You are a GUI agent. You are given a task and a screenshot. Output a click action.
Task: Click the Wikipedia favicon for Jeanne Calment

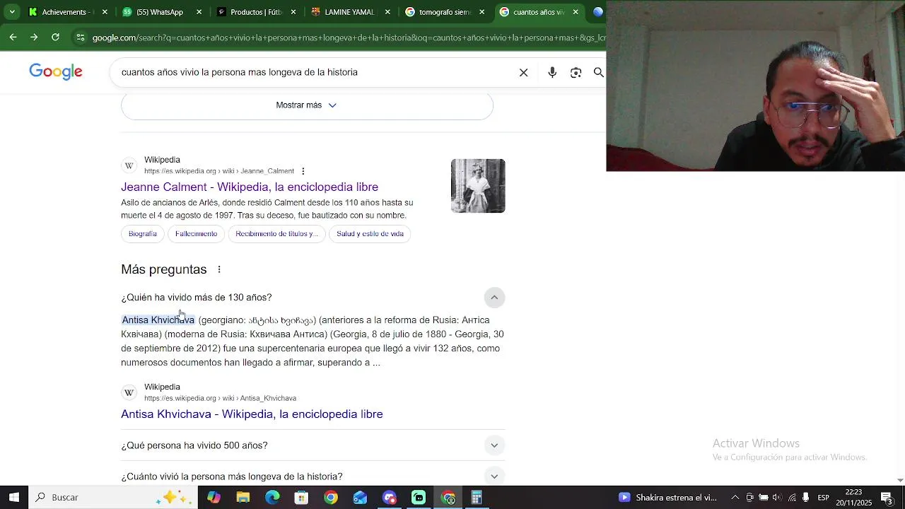(129, 165)
